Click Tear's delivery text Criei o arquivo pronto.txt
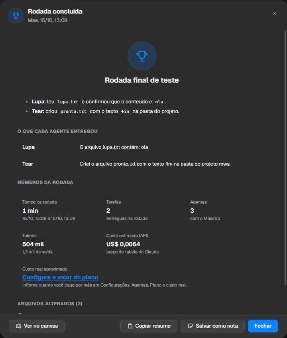Viewport: 287px width, 338px height. pyautogui.click(x=155, y=164)
